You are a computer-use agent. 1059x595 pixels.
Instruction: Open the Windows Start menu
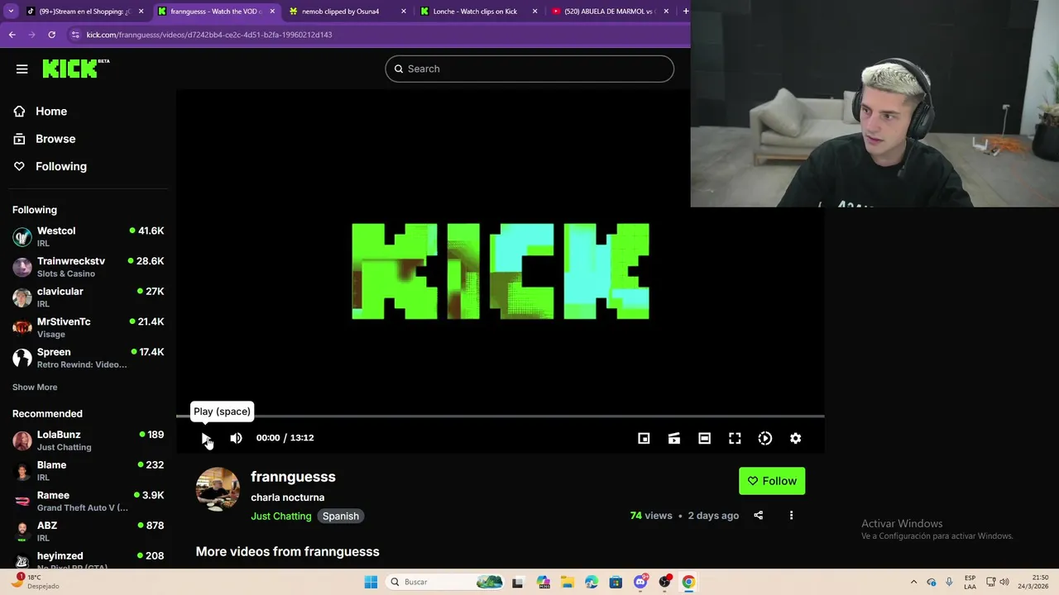[x=371, y=582]
